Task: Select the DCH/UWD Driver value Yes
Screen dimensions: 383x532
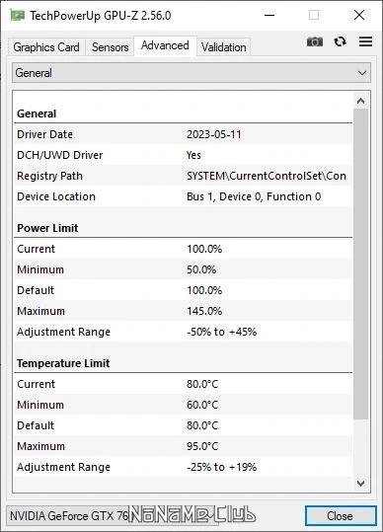Action: (193, 155)
